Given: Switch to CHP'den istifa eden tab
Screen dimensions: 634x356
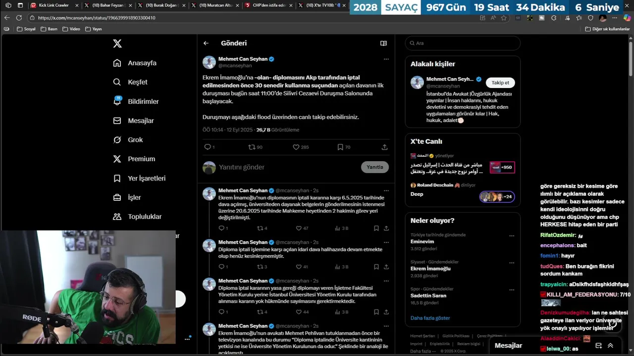Looking at the screenshot, I should point(268,5).
